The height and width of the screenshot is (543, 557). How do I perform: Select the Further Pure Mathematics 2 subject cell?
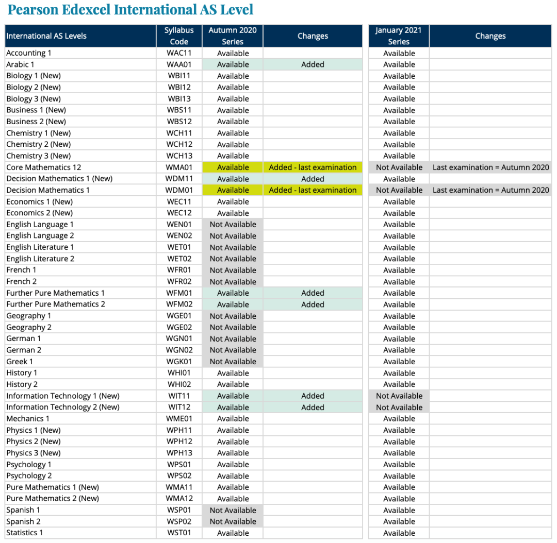click(x=56, y=304)
